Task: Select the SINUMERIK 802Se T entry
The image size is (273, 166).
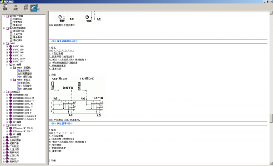Action: [x=23, y=107]
